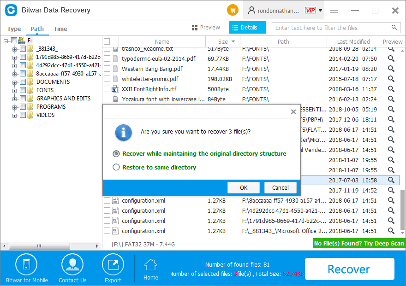Screen dimensions: 406x286
Task: Expand the _881343_ folder node
Action: point(14,49)
